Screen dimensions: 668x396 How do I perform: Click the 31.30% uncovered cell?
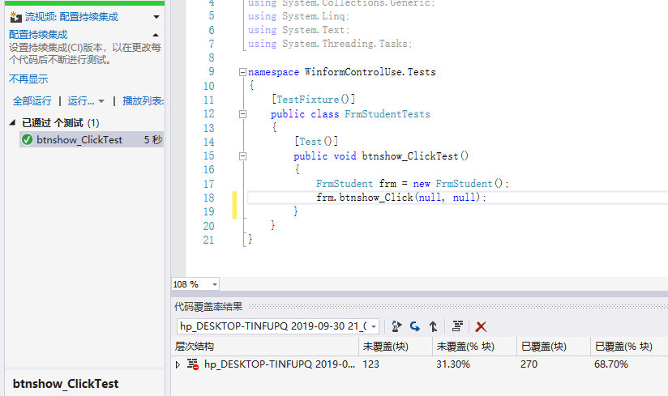tap(453, 364)
